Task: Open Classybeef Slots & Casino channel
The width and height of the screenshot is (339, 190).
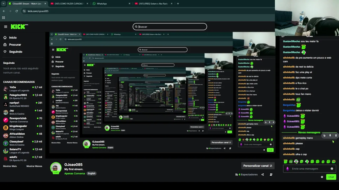Action: 23,143
